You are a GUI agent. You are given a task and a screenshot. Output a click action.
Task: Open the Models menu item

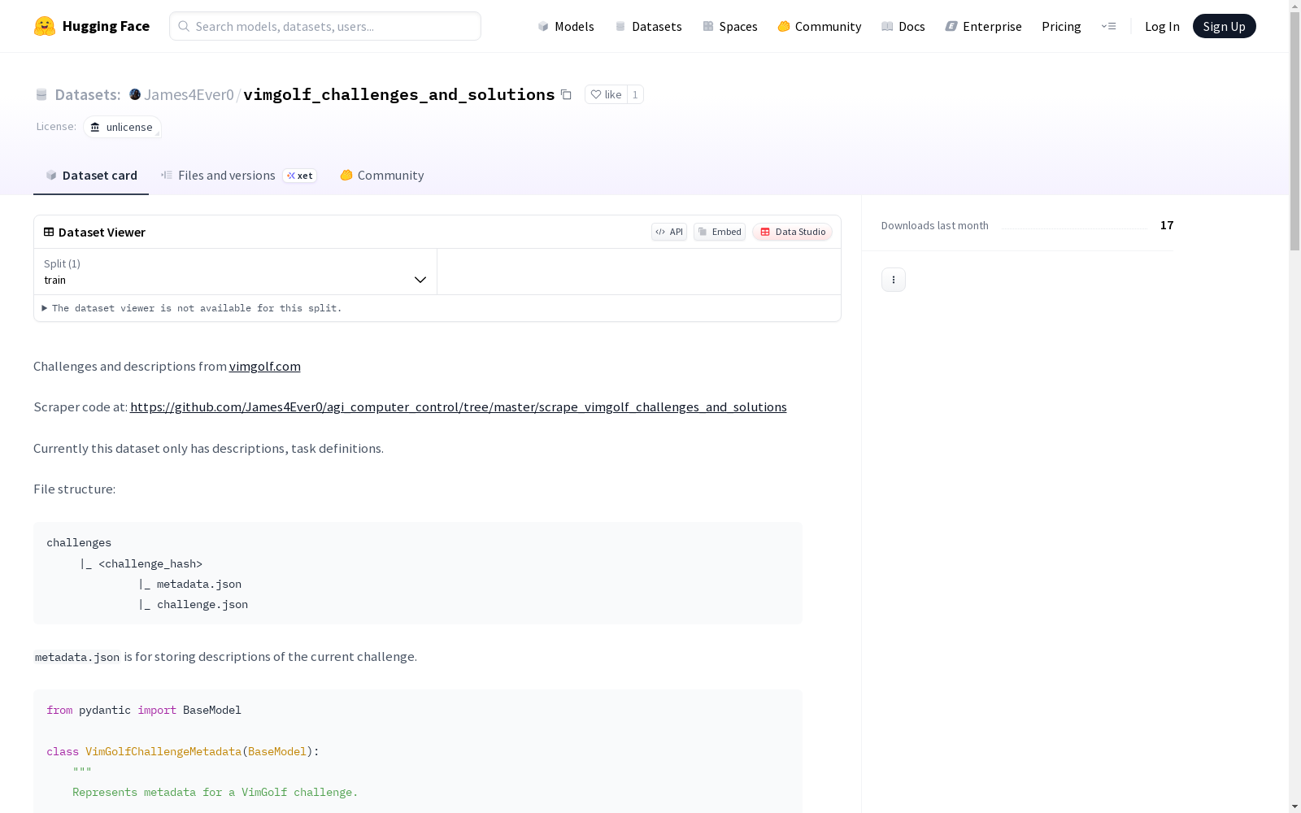point(566,26)
